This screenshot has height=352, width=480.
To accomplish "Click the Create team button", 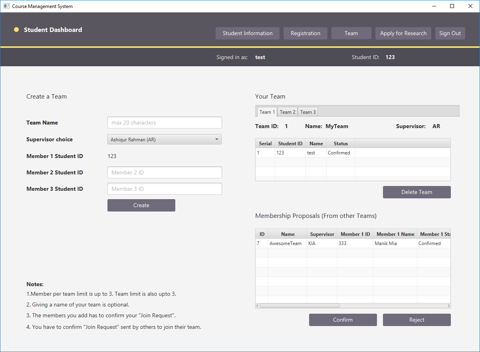I will 141,205.
